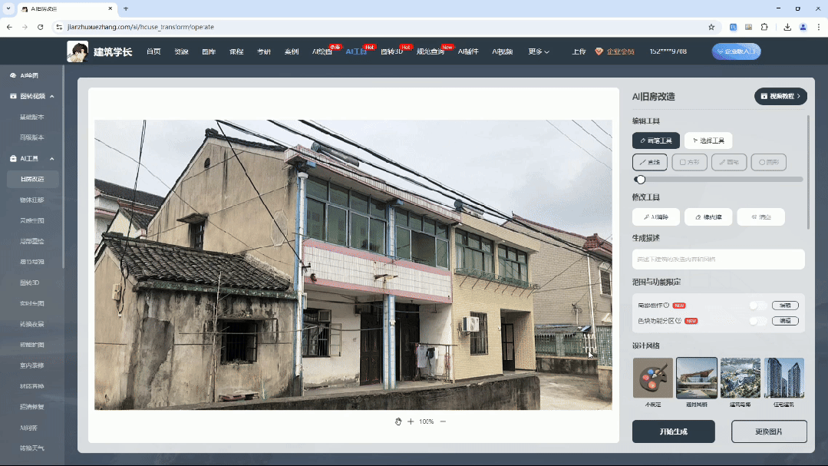This screenshot has width=828, height=466.
Task: Select 物体迁移 in the sidebar
Action: click(x=32, y=200)
